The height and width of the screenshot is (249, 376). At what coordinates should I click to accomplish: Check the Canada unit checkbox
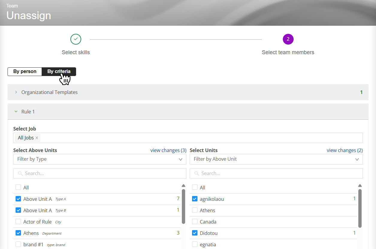click(195, 222)
